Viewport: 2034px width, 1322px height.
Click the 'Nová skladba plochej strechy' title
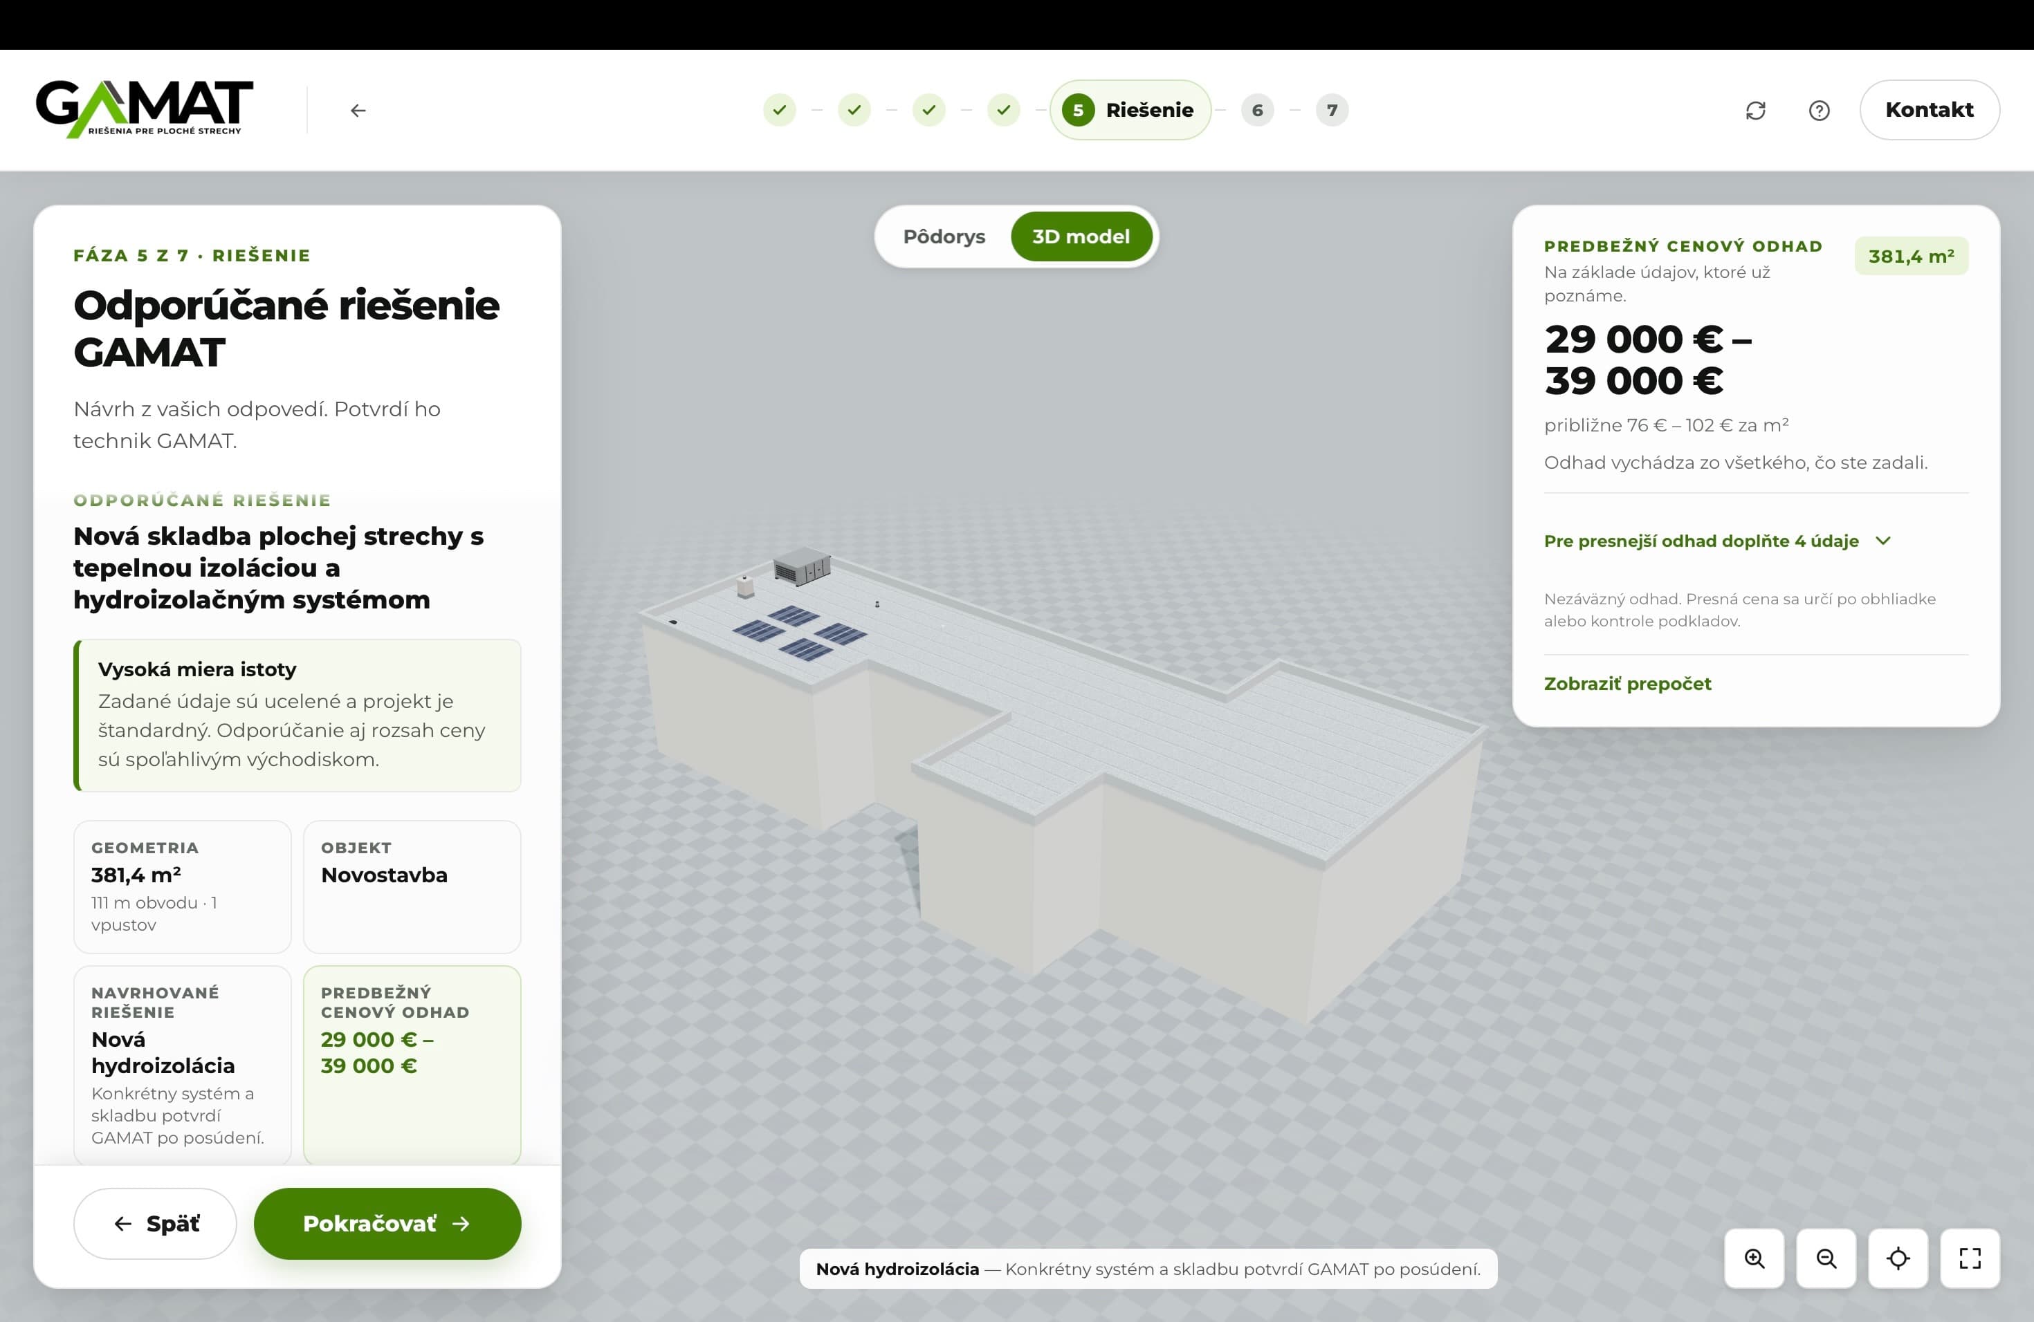coord(277,567)
